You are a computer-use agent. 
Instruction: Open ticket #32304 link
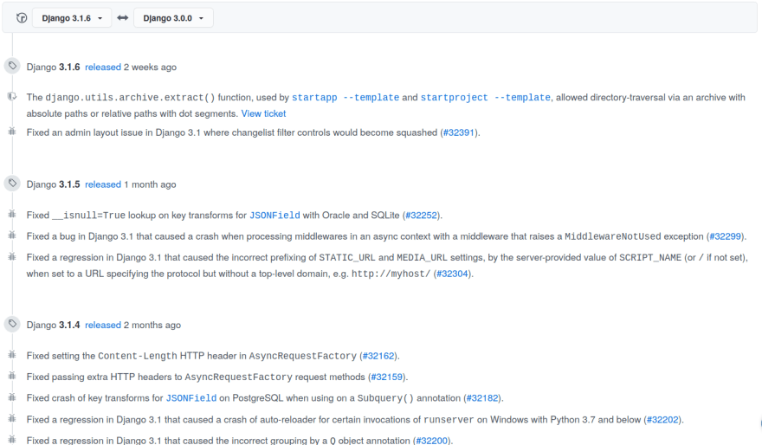452,274
